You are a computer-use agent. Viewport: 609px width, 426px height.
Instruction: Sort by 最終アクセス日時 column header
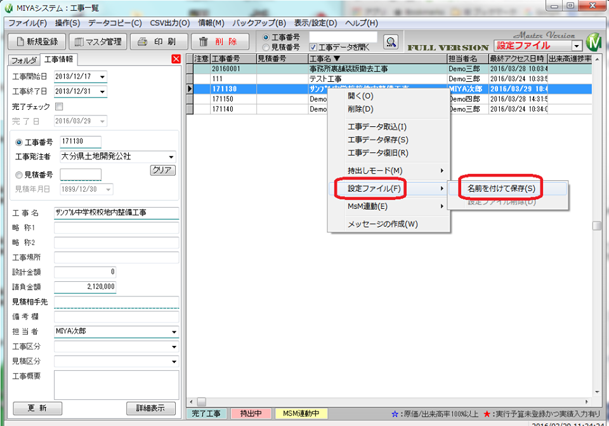[518, 58]
